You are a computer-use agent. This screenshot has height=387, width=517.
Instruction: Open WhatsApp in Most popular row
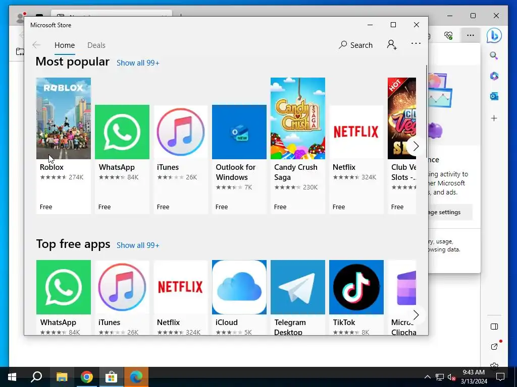122,159
